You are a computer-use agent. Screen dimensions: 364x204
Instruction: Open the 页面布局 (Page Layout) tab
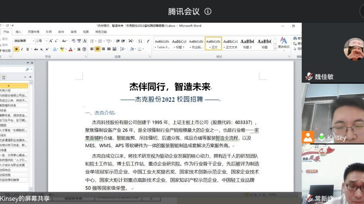pyautogui.click(x=33, y=31)
